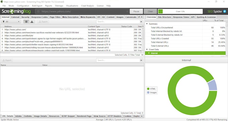Open the Bulk Export menu
The height and width of the screenshot is (121, 228).
[x=37, y=6]
